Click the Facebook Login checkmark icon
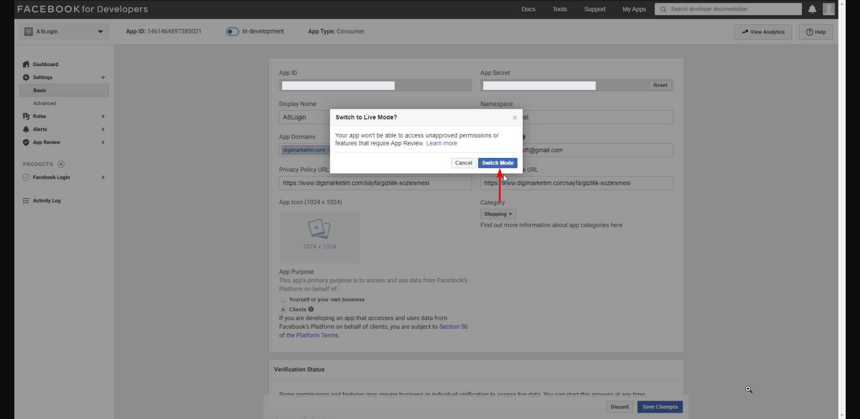 26,177
